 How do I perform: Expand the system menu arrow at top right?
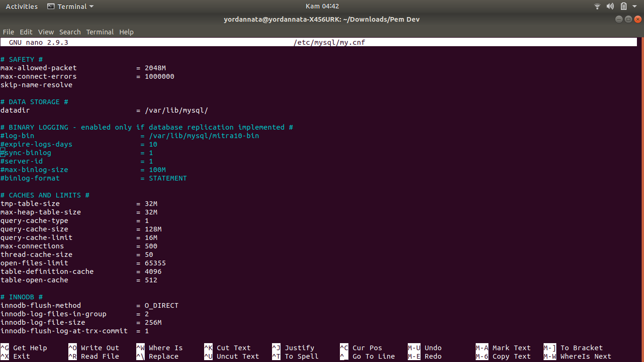[635, 7]
